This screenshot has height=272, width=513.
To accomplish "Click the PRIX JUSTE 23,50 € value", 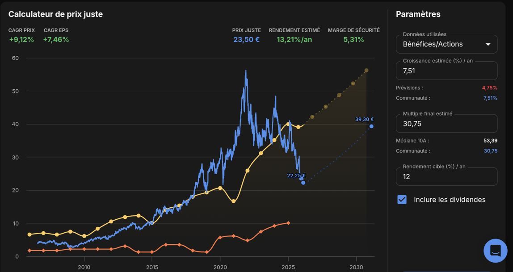I will point(247,40).
